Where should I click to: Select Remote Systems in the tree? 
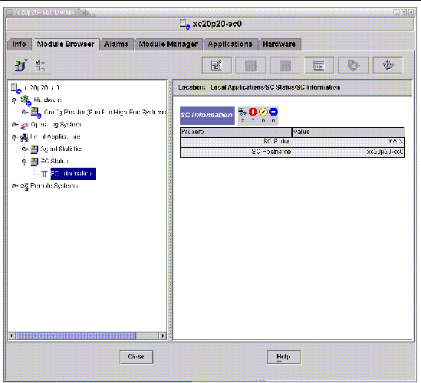(54, 185)
